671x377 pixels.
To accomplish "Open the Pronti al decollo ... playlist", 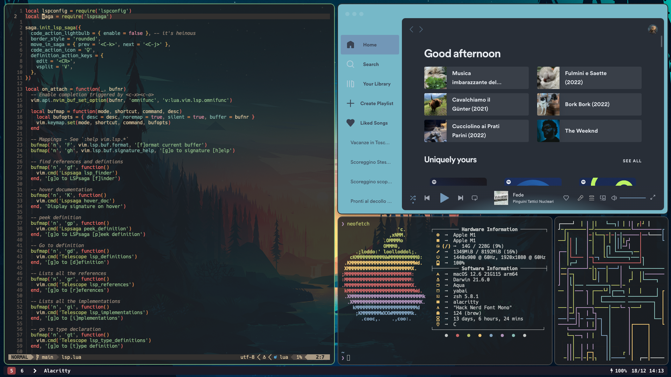I will click(371, 201).
